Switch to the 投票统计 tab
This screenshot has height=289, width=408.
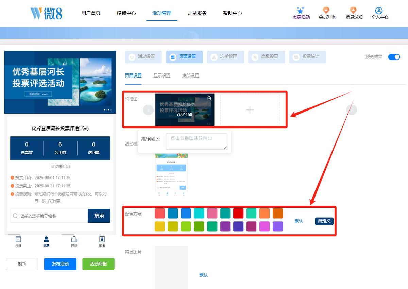pos(308,57)
